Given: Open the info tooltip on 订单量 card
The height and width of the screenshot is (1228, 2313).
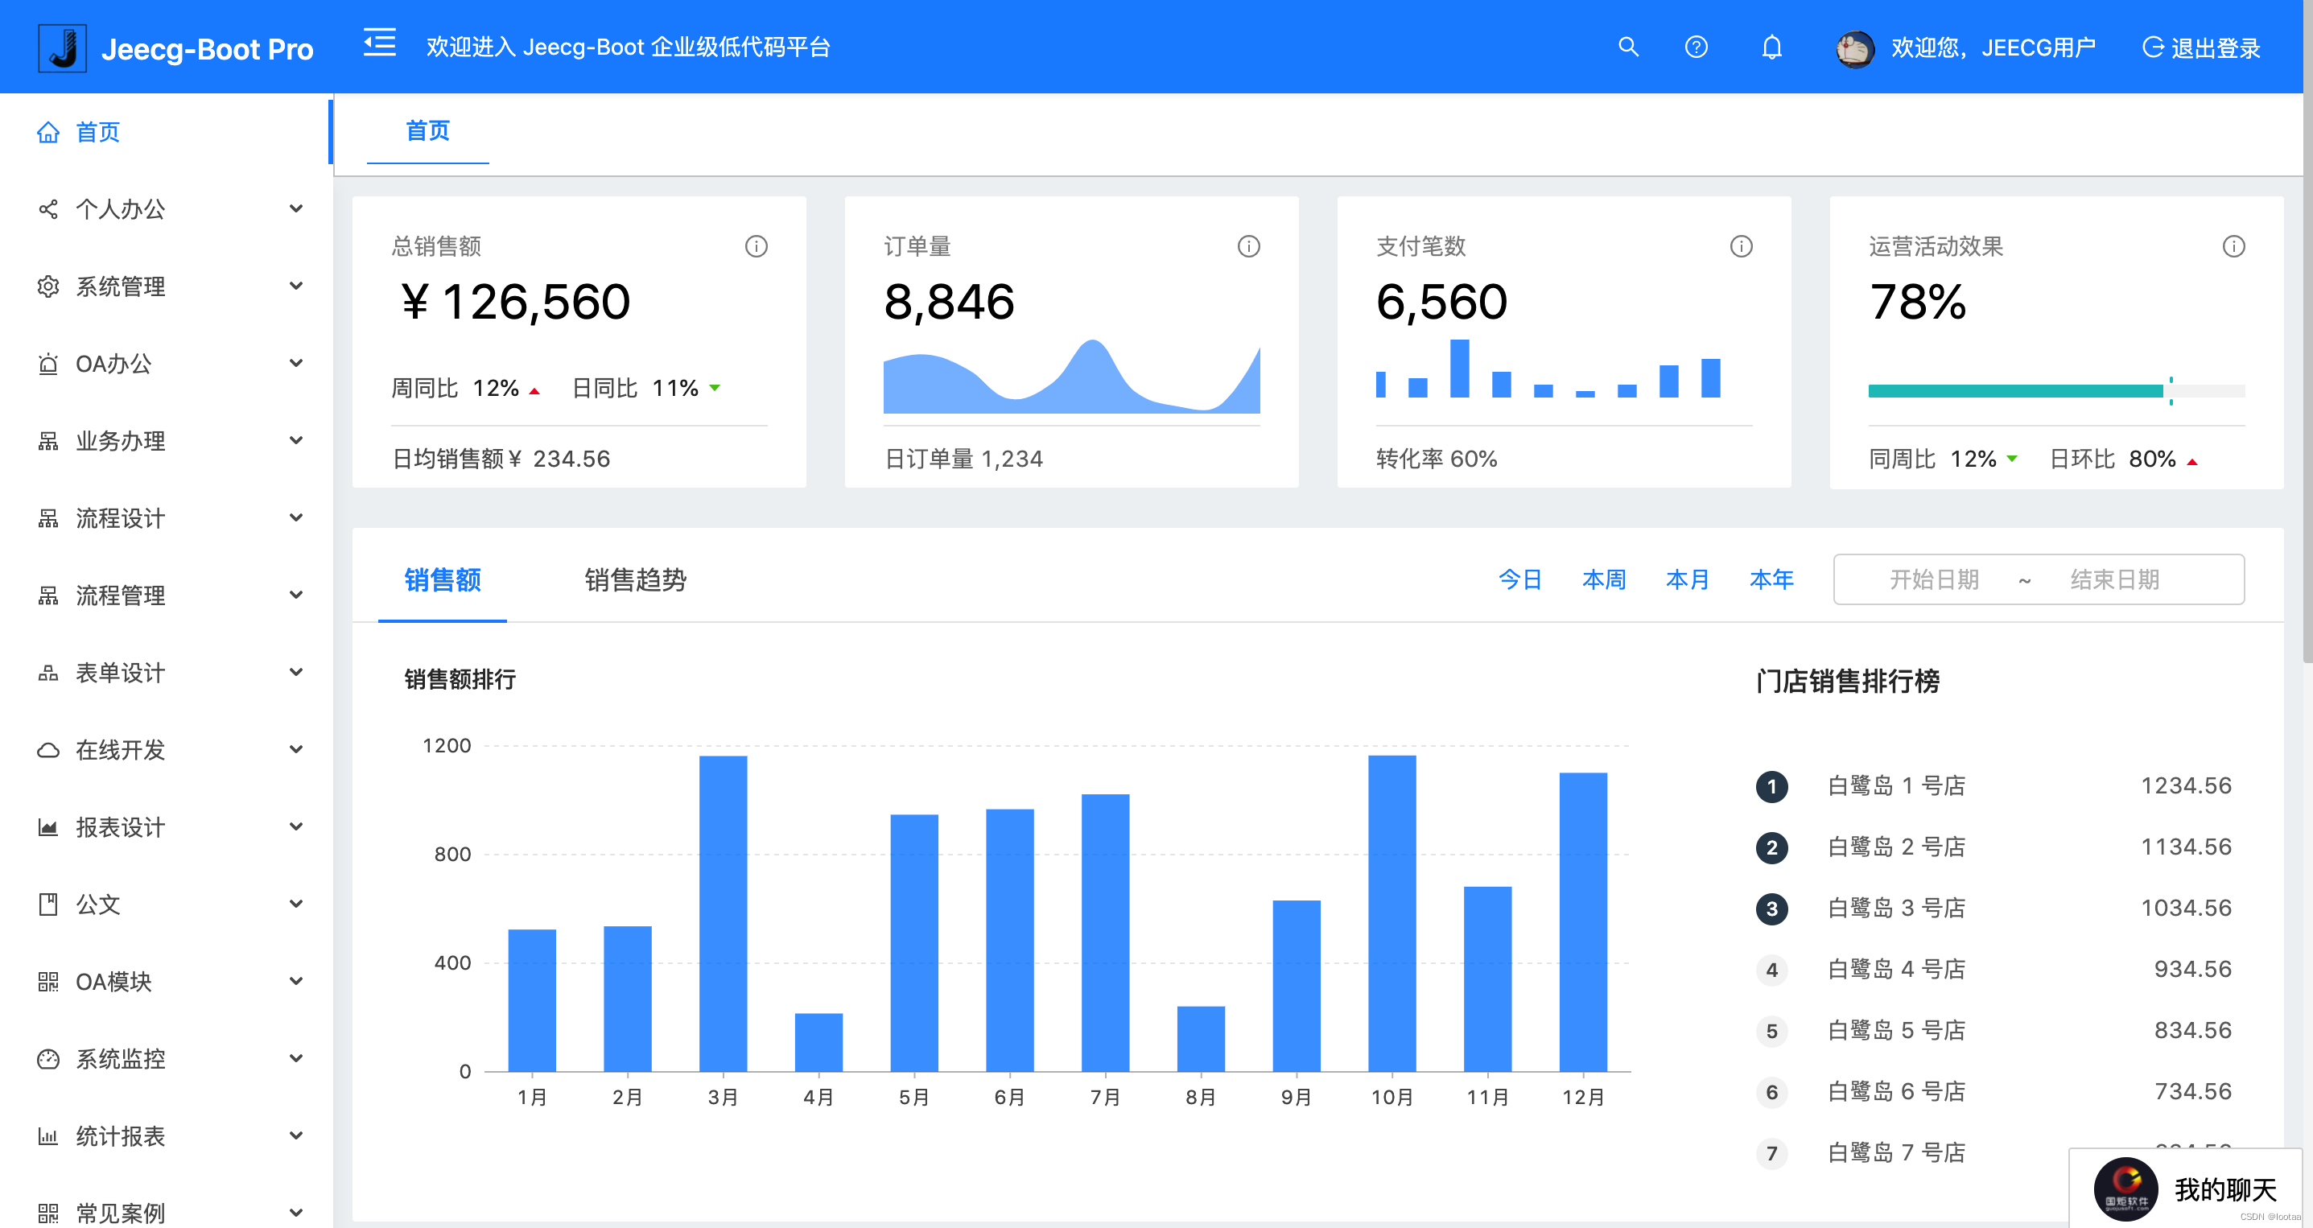Looking at the screenshot, I should click(x=1249, y=245).
